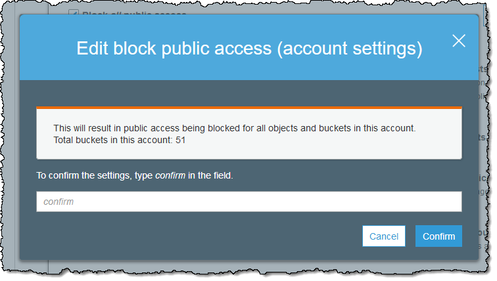Image resolution: width=497 pixels, height=281 pixels.
Task: Click the public access blocked warning message
Action: click(234, 129)
